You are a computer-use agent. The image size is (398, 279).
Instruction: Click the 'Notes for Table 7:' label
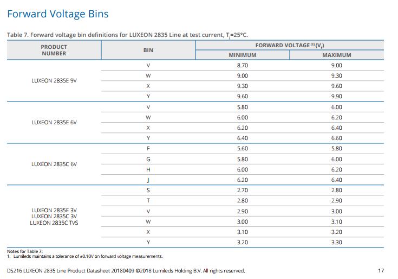pyautogui.click(x=25, y=251)
